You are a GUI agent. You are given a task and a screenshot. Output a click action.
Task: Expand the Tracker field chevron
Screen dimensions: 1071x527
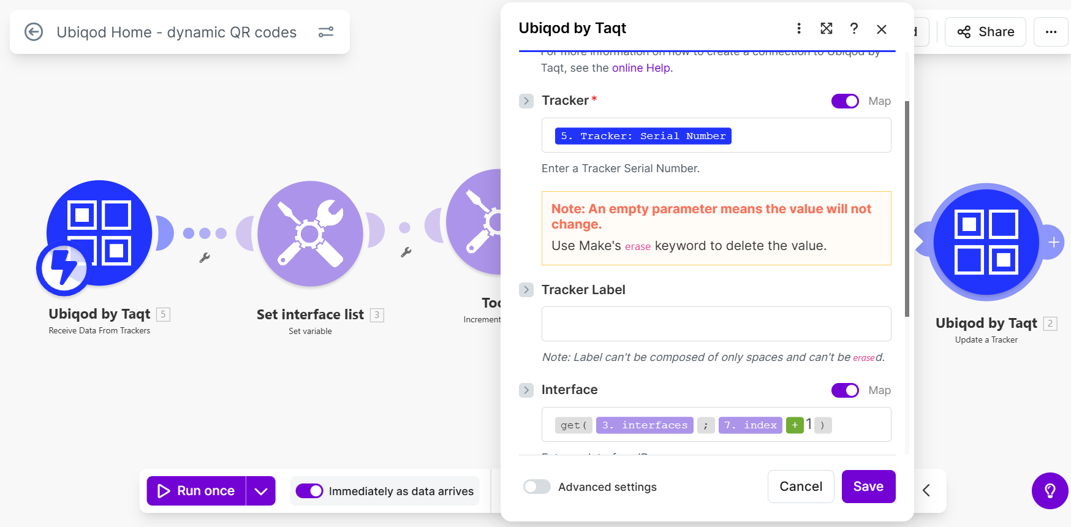pos(526,101)
